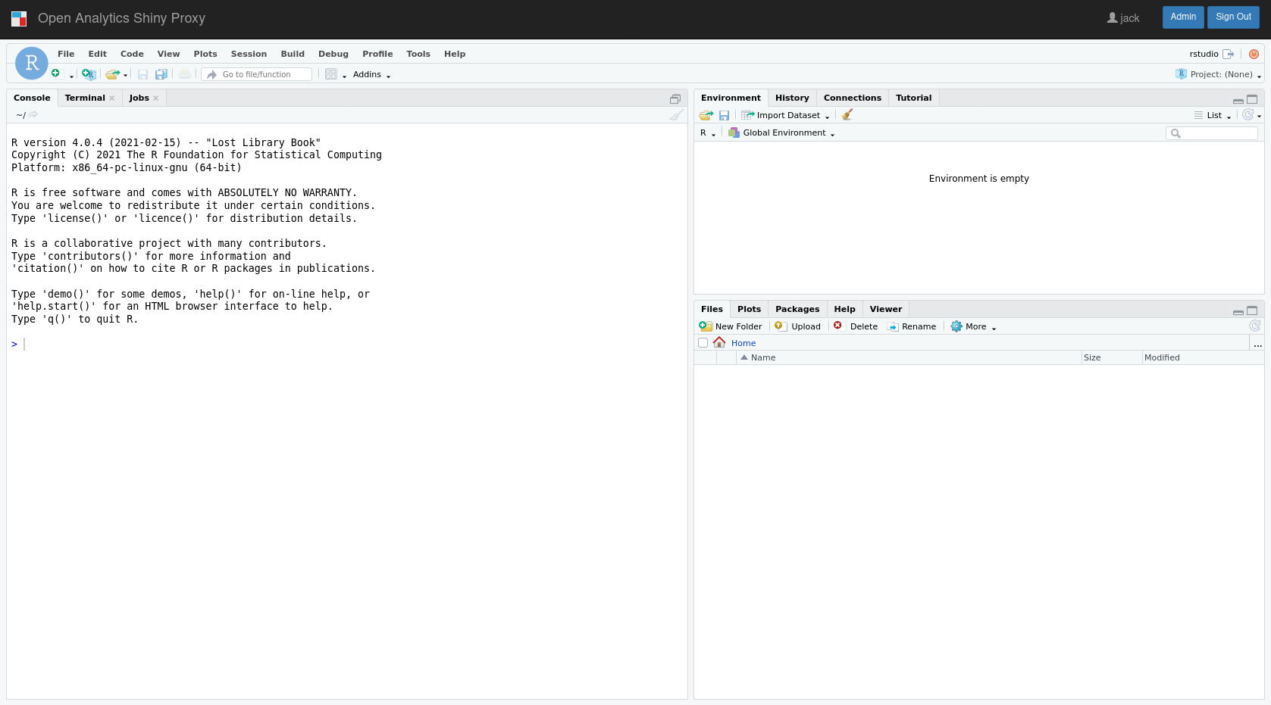Click the Print document icon
Image resolution: width=1271 pixels, height=705 pixels.
click(185, 74)
